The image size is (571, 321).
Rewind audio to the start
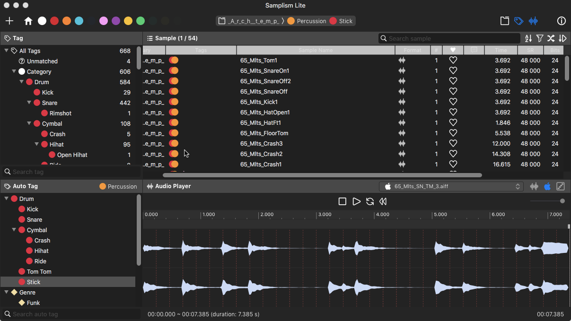tap(383, 201)
